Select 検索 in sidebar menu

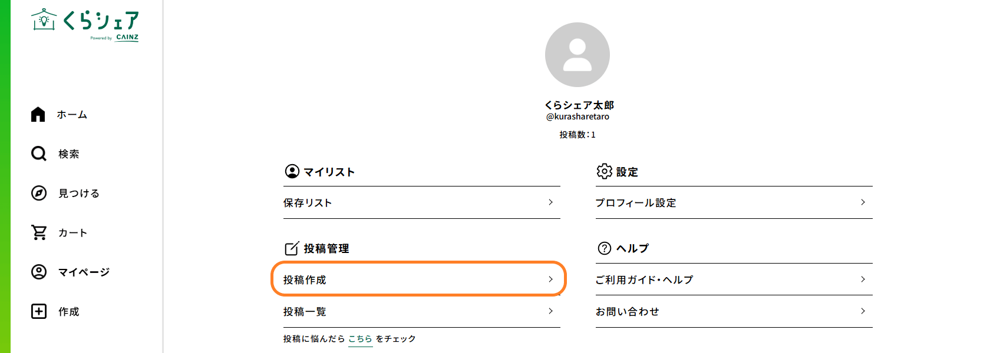[68, 154]
